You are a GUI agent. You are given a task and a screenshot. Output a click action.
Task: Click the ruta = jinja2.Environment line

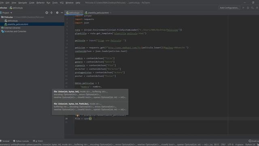pos(128,30)
